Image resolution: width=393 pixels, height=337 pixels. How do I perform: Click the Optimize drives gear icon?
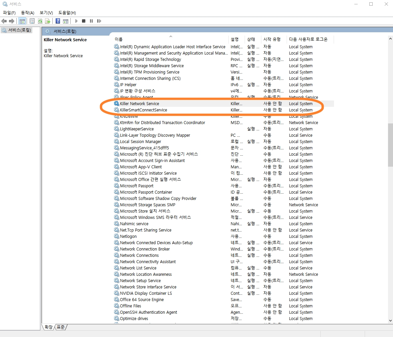click(x=117, y=318)
